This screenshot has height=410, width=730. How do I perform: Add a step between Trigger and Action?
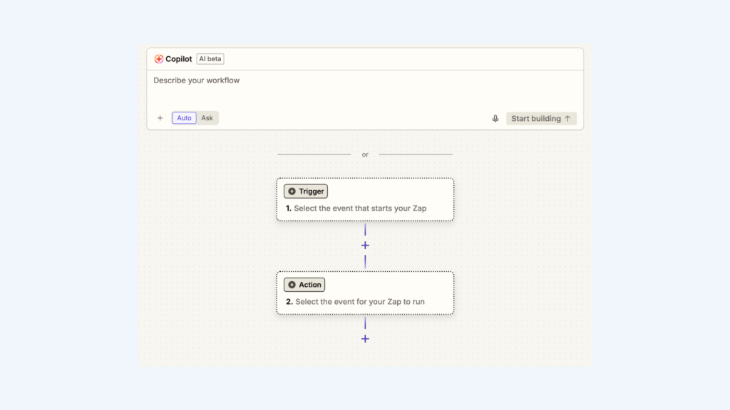pyautogui.click(x=365, y=246)
